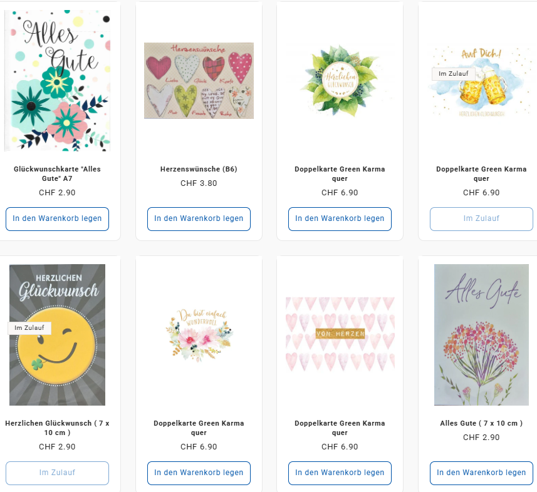View the purple Alles Gute dandelion image
This screenshot has height=492, width=537.
point(481,335)
